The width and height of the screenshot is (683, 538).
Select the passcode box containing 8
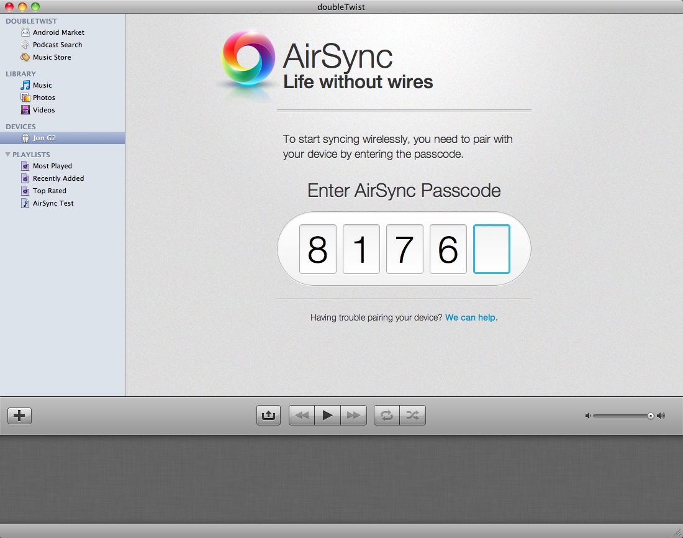[x=317, y=249]
